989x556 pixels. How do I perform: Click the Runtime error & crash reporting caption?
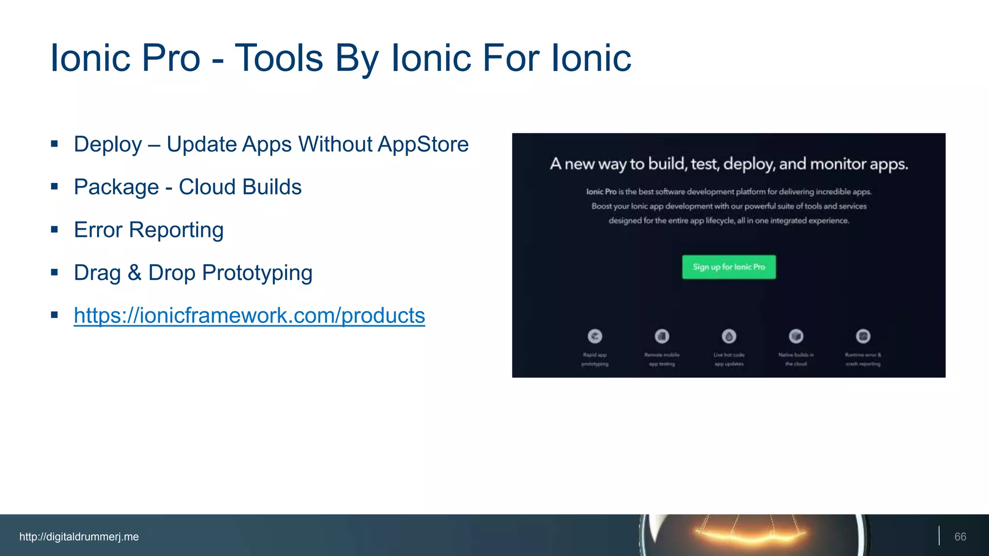(863, 360)
